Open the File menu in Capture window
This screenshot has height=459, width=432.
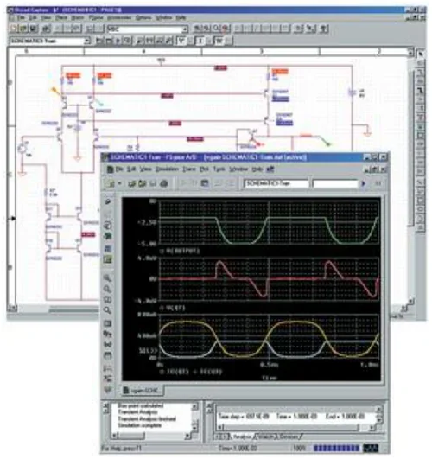[x=21, y=17]
